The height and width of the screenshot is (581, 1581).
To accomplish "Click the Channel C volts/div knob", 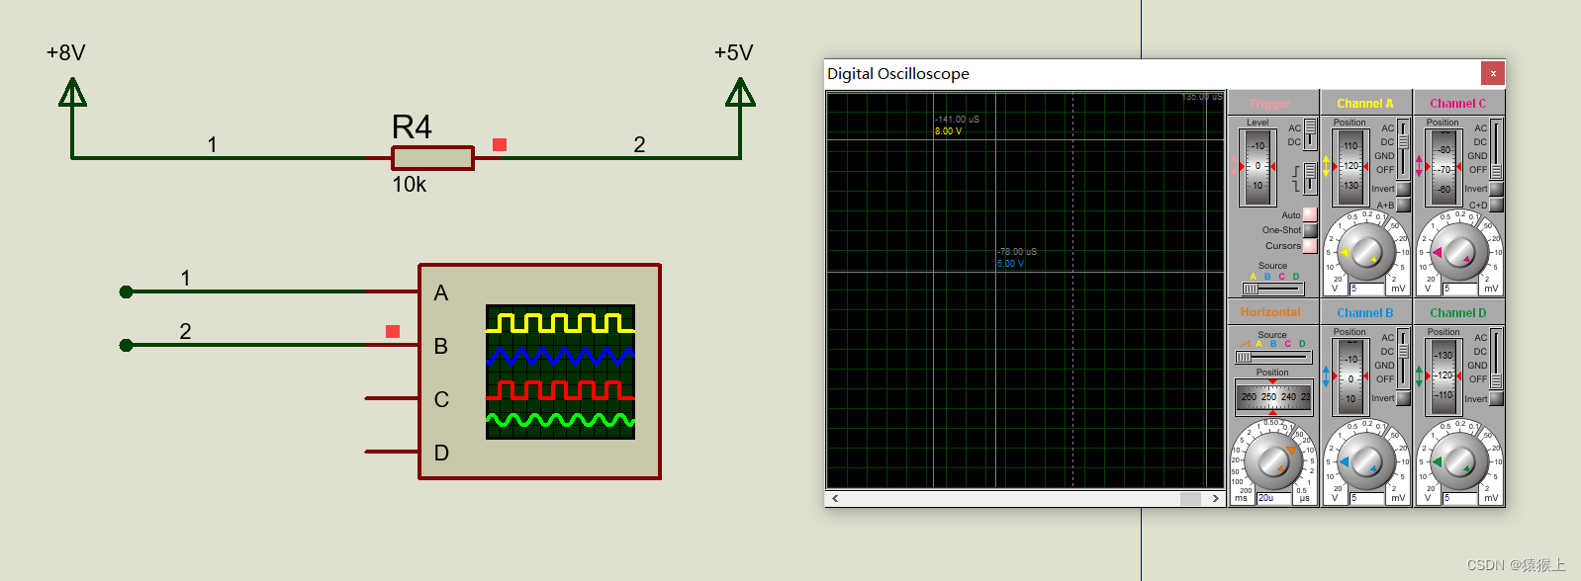I will (x=1459, y=251).
